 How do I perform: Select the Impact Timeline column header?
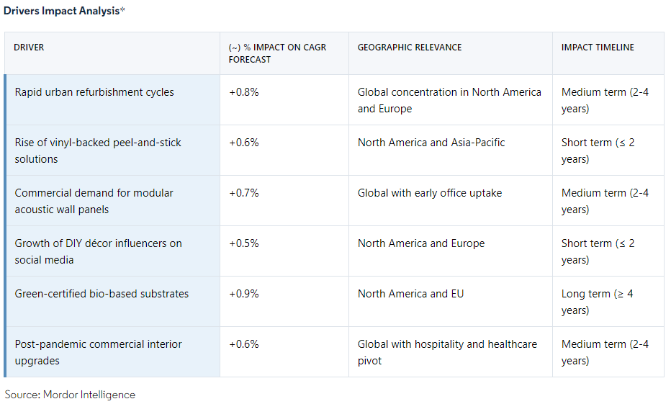click(x=598, y=48)
